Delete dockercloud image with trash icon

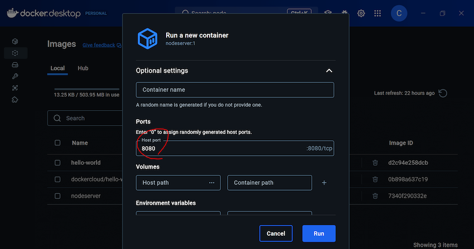[x=375, y=179]
